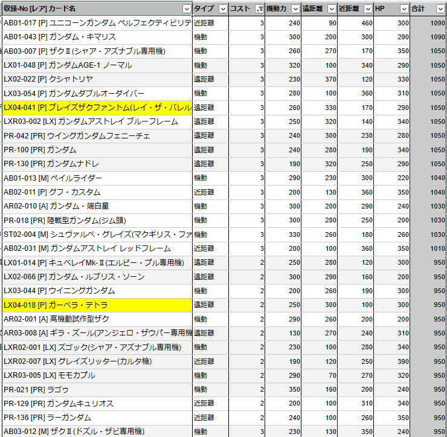
Task: Select cell LX03-044 ウイニングガンダム
Action: pos(97,291)
